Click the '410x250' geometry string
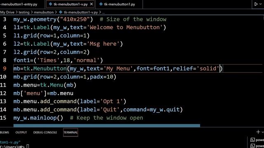The image size is (264, 148). 75,19
